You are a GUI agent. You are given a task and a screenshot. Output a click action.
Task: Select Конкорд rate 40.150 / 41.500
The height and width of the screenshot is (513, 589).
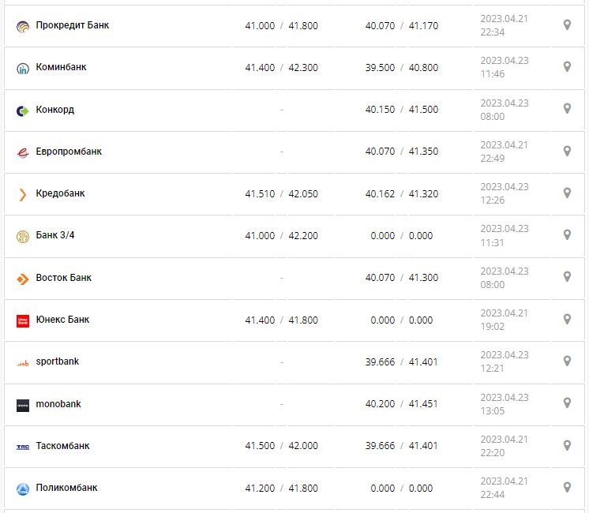(x=401, y=110)
